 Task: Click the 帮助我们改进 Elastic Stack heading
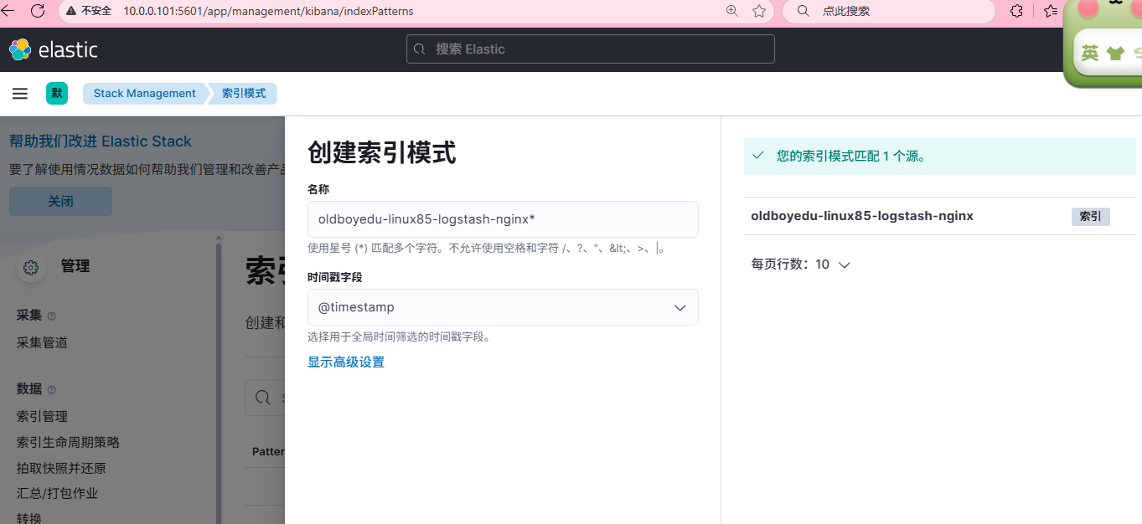click(x=101, y=141)
